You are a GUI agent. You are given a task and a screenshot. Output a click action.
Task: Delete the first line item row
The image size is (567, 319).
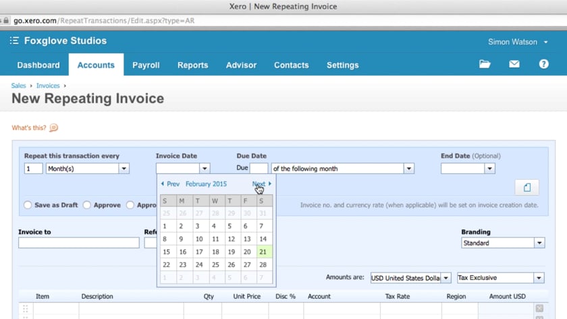(x=539, y=308)
